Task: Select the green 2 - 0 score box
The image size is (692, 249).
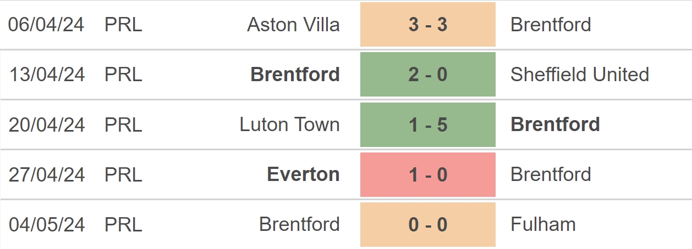Action: point(428,75)
